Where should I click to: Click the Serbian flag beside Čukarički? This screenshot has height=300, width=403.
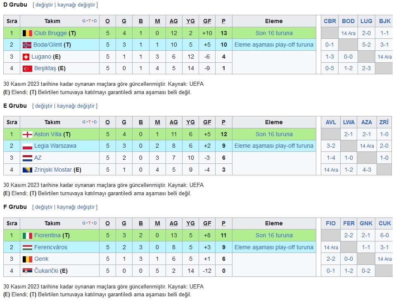(x=27, y=271)
